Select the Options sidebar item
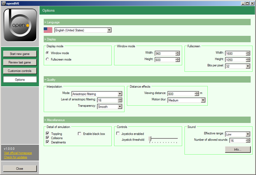Image resolution: width=256 pixels, height=175 pixels. 20,79
